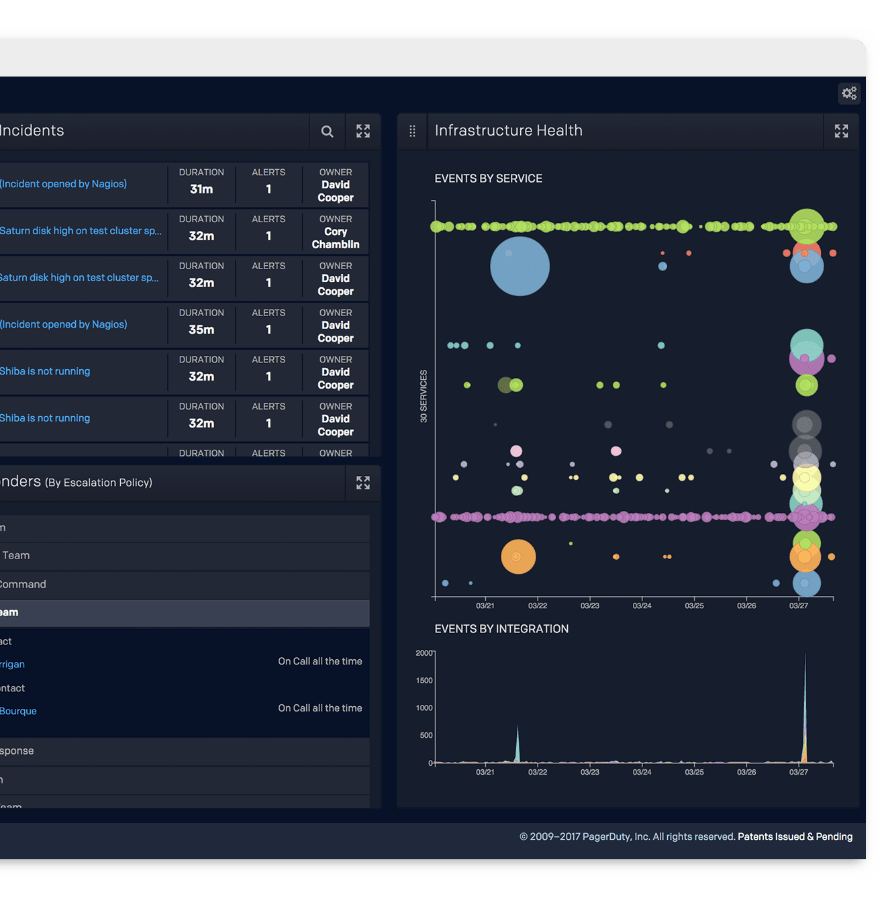Click the 30 Services axis label
The width and height of the screenshot is (886, 923).
(x=424, y=396)
